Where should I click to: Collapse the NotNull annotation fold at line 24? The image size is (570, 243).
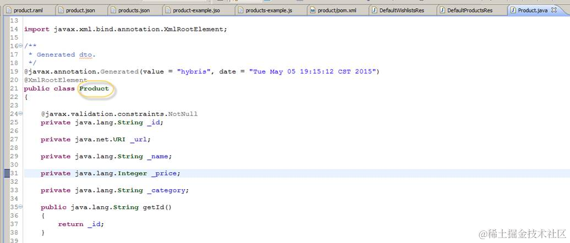pyautogui.click(x=20, y=114)
